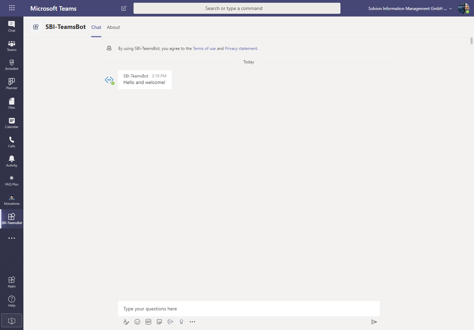Open Help in the sidebar
This screenshot has width=474, height=330.
(12, 301)
